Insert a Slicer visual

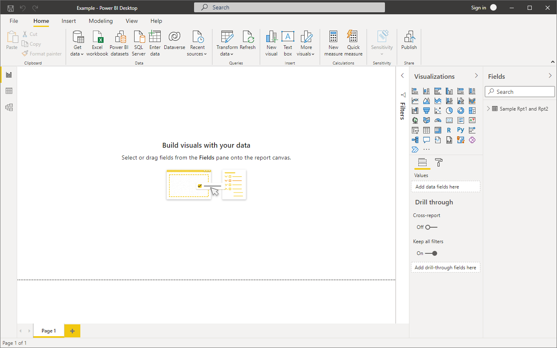tap(415, 130)
